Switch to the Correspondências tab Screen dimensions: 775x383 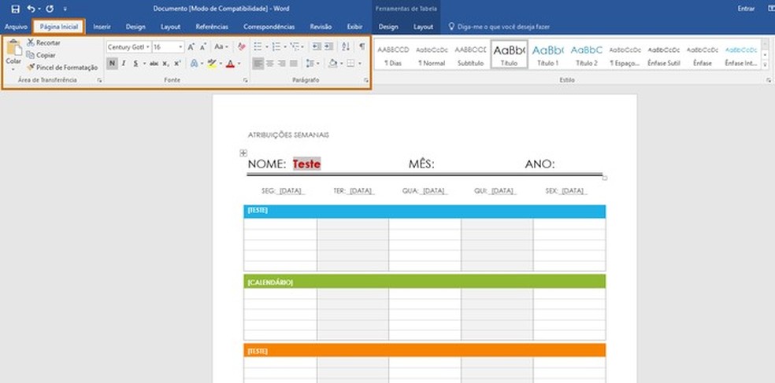269,27
